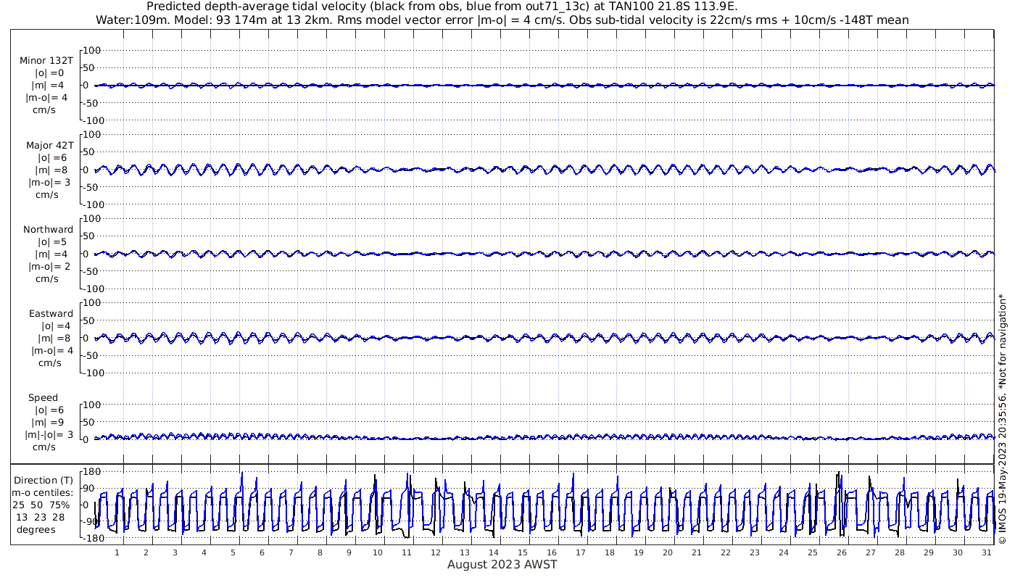1015x580 pixels.
Task: Click the 'August 2023 AWST' axis label
Action: point(502,564)
